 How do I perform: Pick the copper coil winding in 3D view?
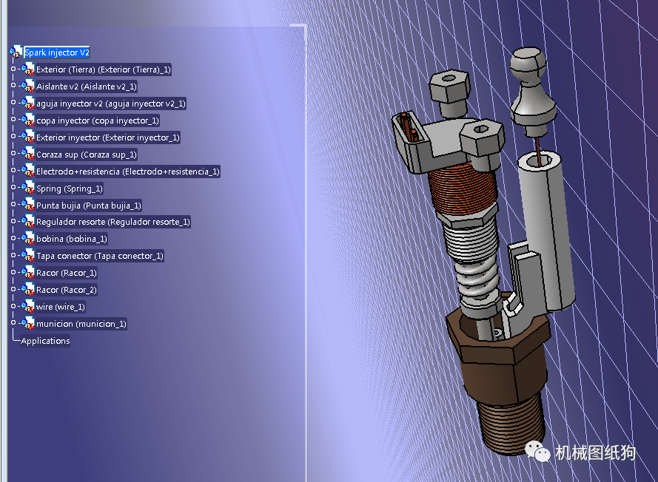coord(463,191)
